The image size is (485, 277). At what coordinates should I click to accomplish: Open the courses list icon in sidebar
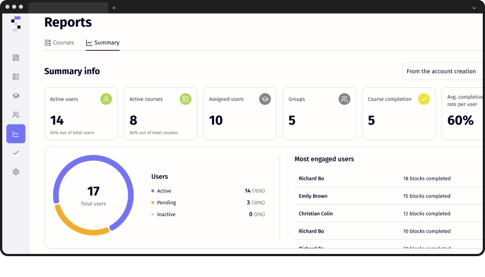tap(16, 77)
